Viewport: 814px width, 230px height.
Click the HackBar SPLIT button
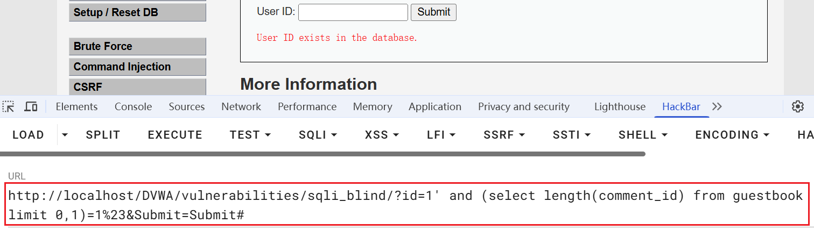coord(103,135)
